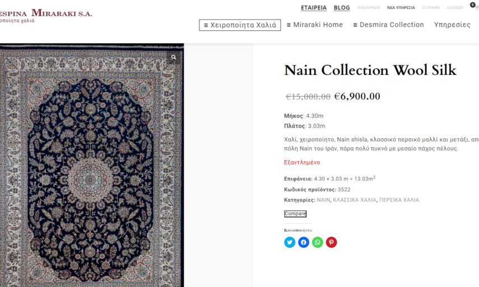
Task: Open the BLOG link
Action: (342, 8)
